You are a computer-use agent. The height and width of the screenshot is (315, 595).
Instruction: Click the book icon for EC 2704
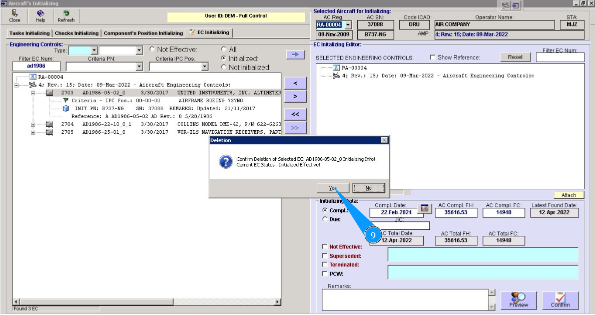tap(50, 124)
